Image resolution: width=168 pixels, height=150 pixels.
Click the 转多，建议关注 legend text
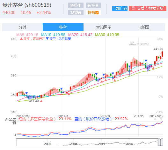point(34,39)
